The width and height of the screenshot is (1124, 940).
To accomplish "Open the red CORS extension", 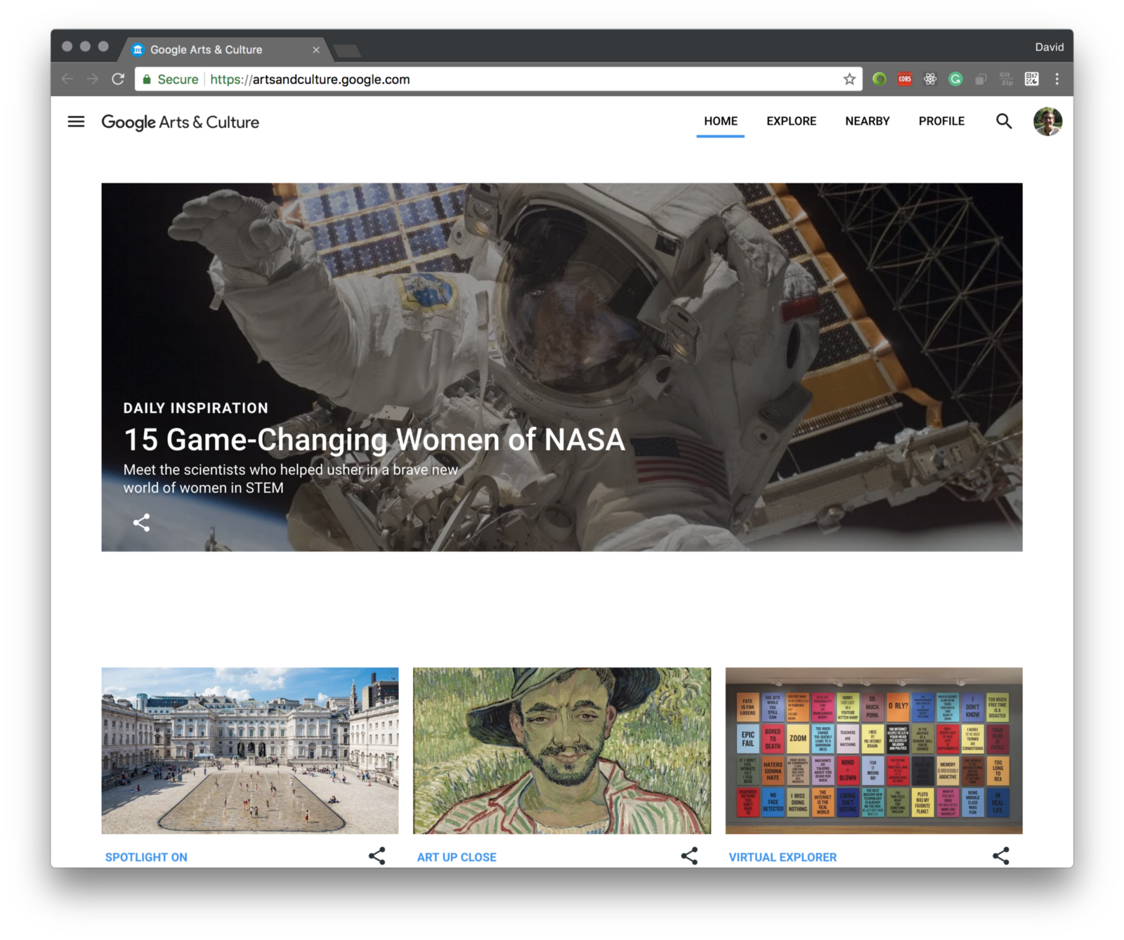I will click(905, 79).
